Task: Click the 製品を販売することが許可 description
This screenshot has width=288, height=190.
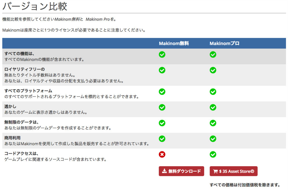Action: click(77, 144)
